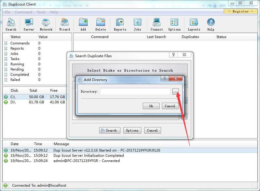Open the Jobs toolbar icon
The height and width of the screenshot is (191, 260).
click(138, 24)
